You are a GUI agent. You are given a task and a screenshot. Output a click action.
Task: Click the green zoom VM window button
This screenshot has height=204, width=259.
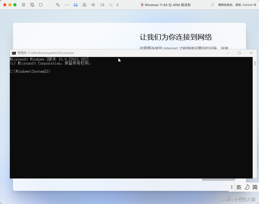(15, 5)
